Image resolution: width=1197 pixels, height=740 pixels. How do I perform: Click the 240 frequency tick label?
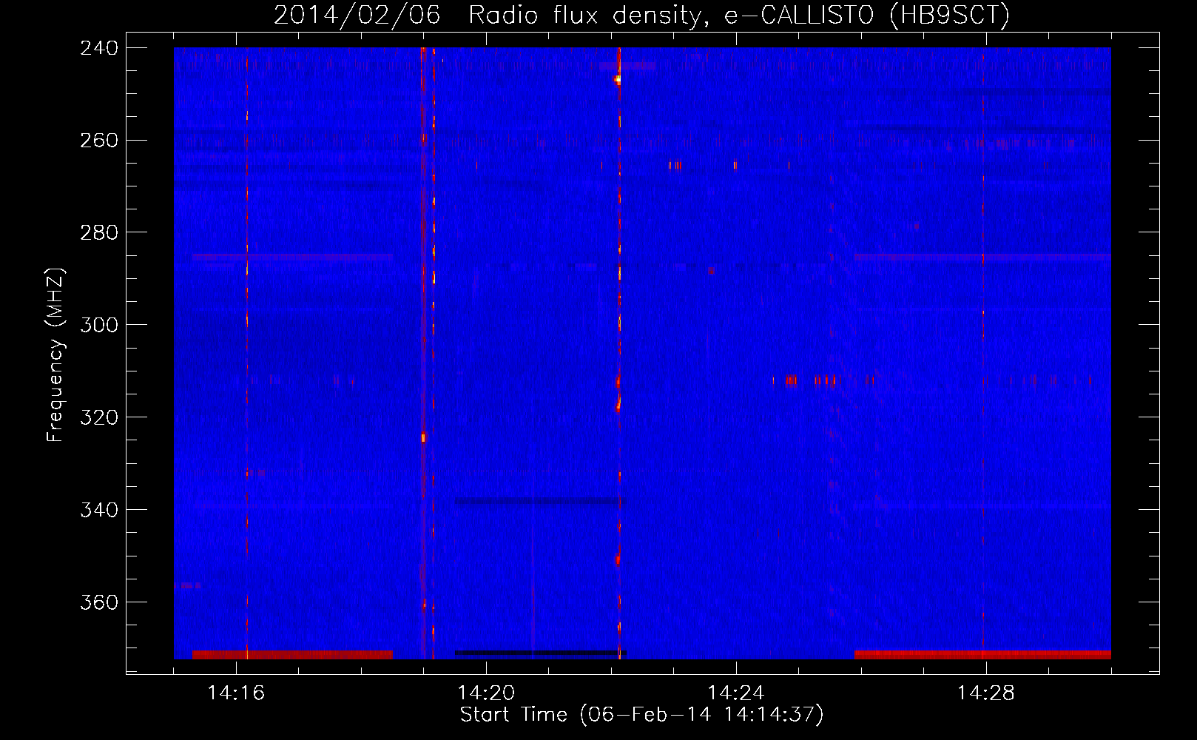(x=98, y=47)
